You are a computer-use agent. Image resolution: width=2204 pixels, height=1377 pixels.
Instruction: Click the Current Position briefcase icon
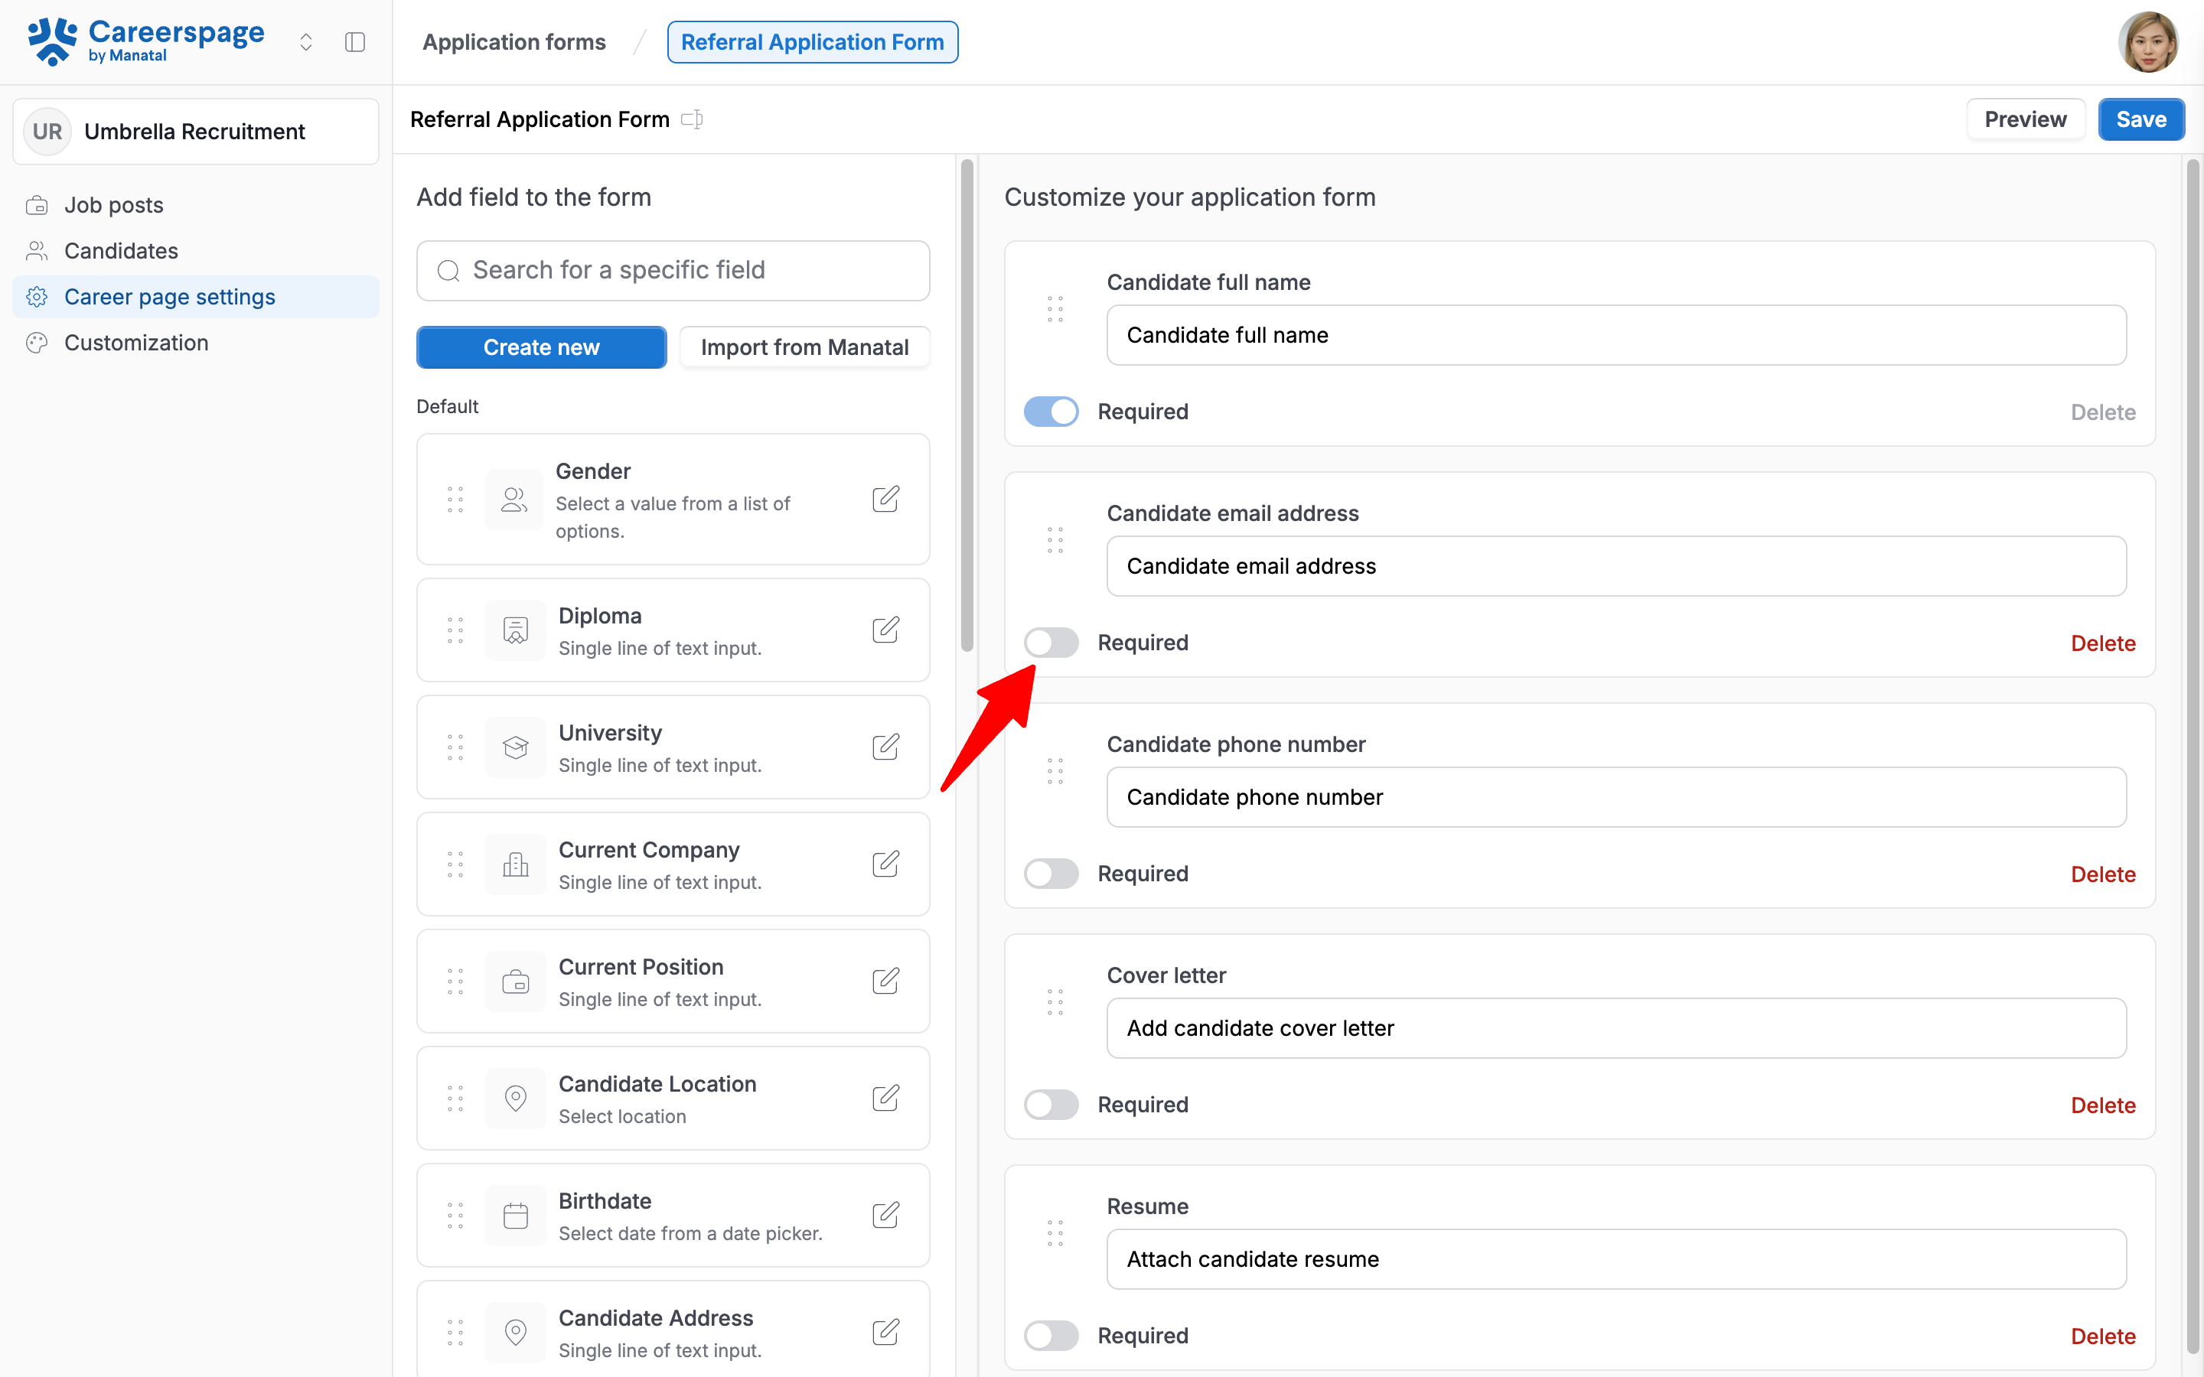tap(516, 981)
